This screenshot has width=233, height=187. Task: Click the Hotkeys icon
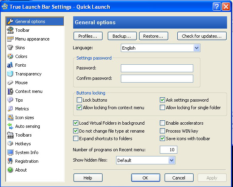pyautogui.click(x=10, y=144)
